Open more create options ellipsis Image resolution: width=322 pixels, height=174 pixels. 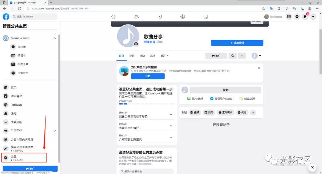pyautogui.click(x=253, y=113)
